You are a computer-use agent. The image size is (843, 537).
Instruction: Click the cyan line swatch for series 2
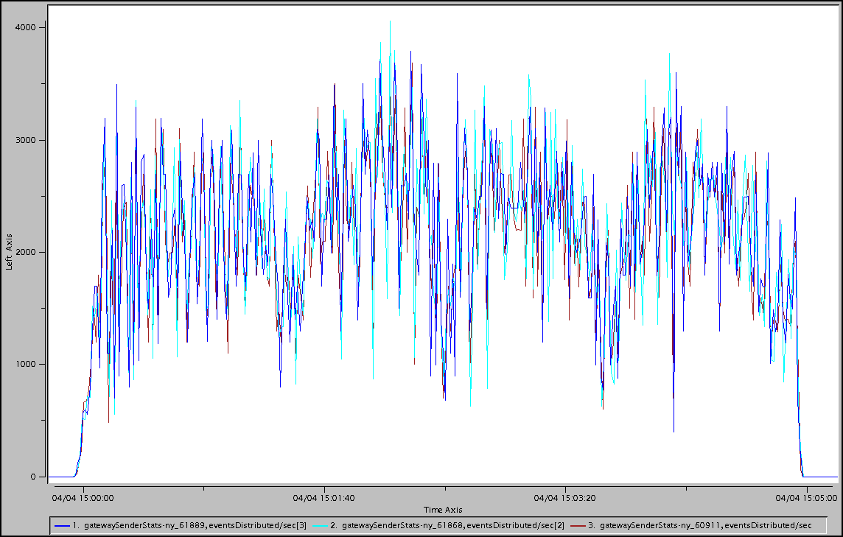point(320,526)
